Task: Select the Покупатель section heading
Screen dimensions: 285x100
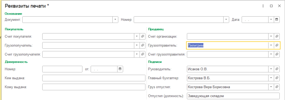Action: 14,29
